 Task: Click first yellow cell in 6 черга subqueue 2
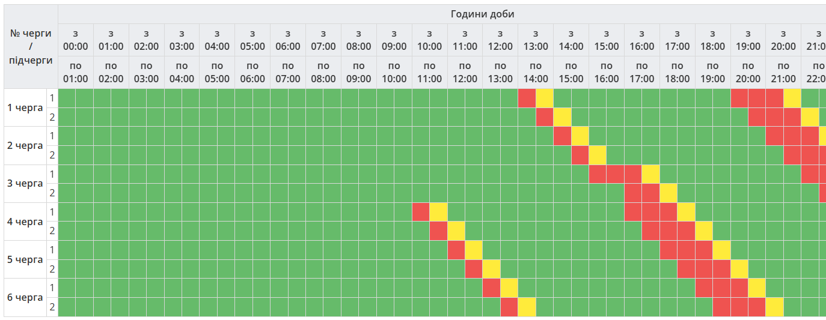pos(527,307)
